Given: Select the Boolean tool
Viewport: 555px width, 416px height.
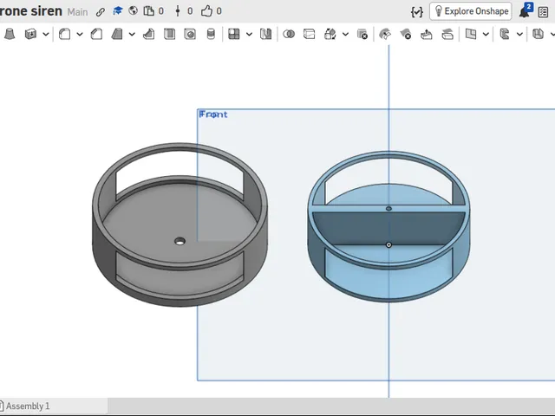Looking at the screenshot, I should tap(289, 35).
